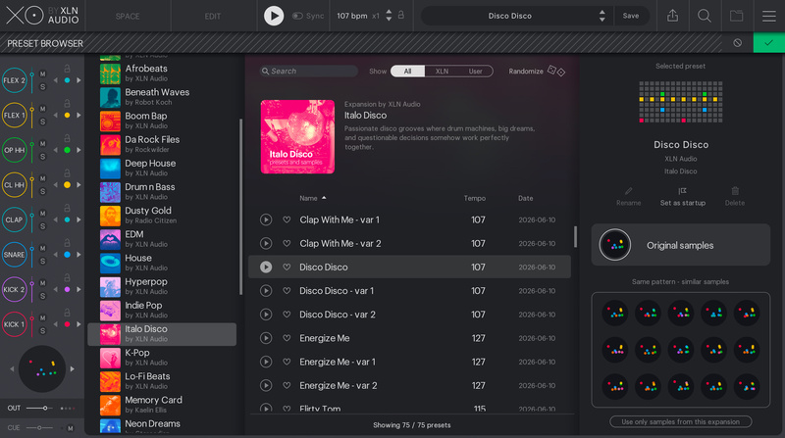Viewport: 785px width, 438px height.
Task: Switch to the EDIT tab
Action: coord(213,16)
